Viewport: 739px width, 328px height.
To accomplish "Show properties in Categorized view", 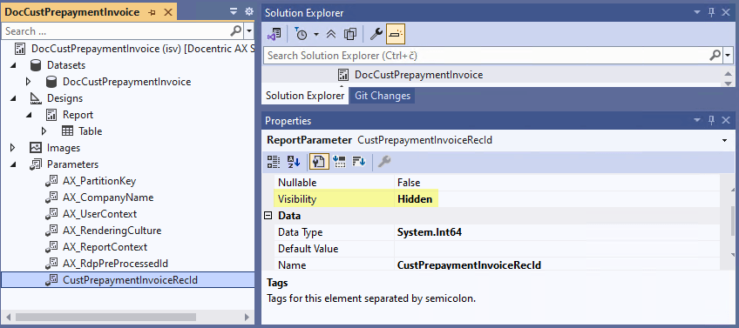I will [x=274, y=162].
